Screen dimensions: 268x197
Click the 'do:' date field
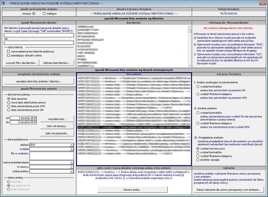click(x=23, y=122)
